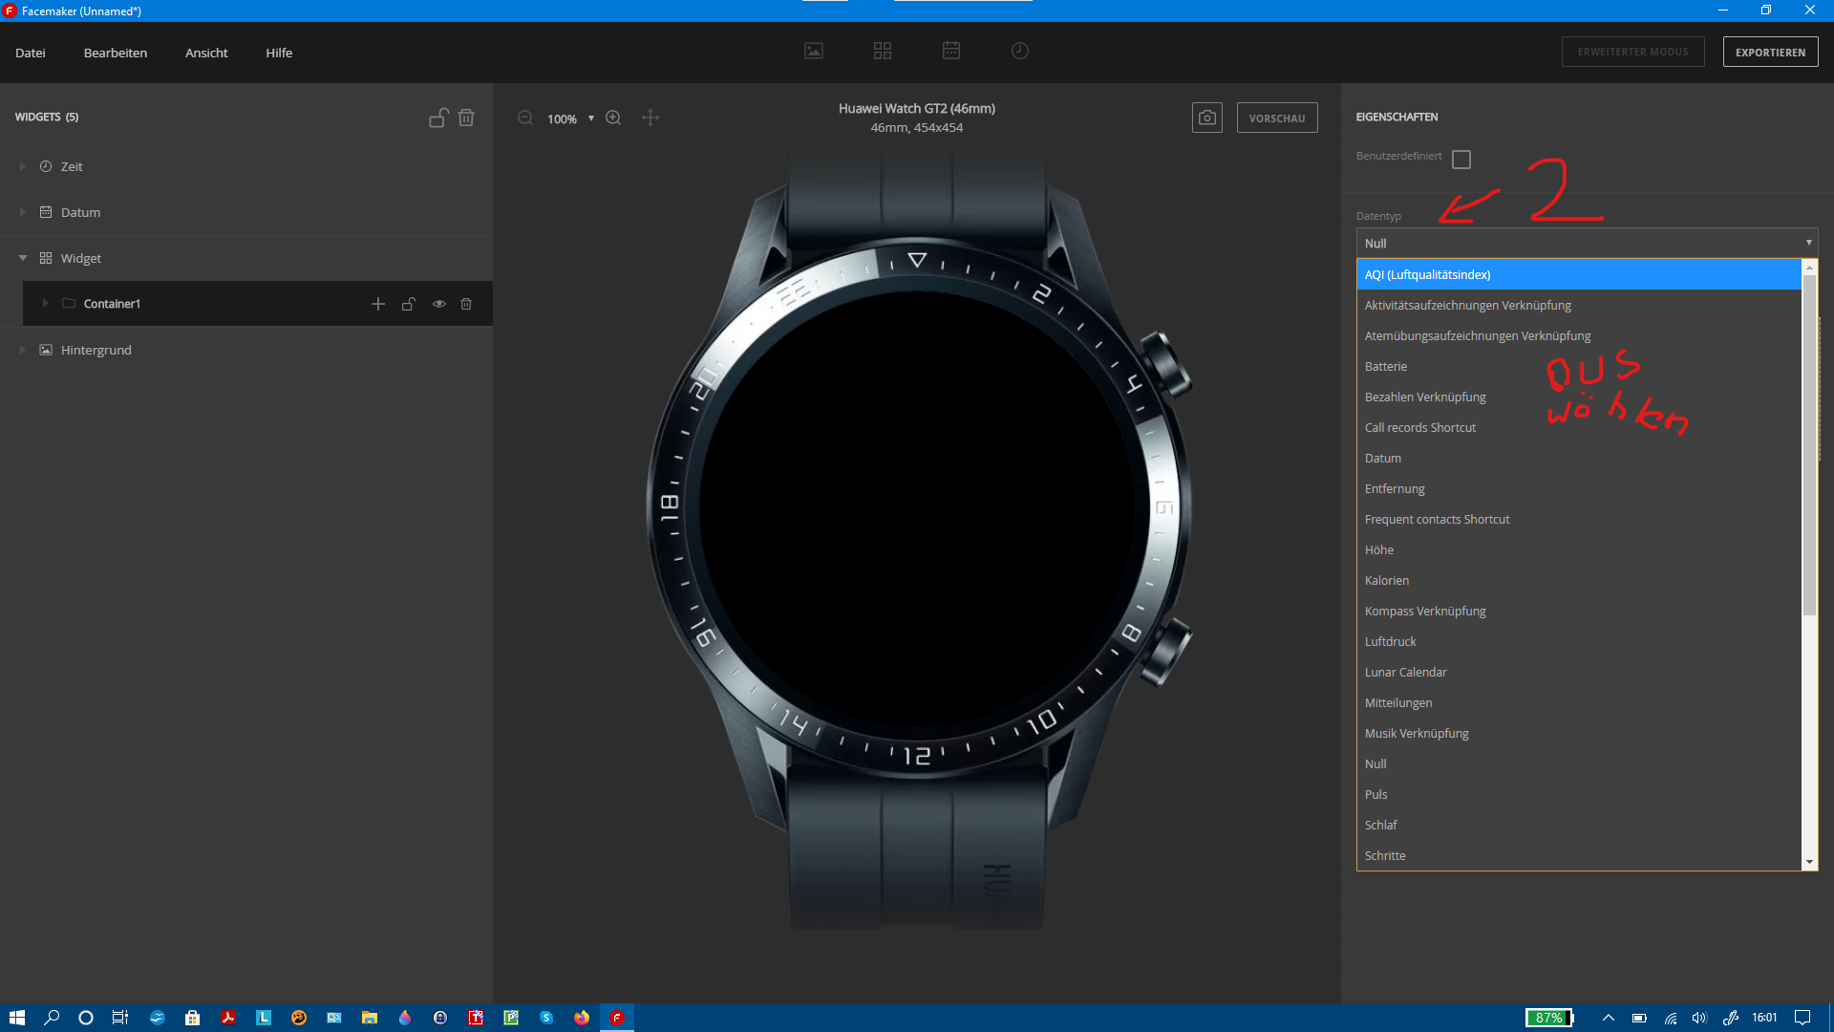This screenshot has height=1032, width=1834.
Task: Select Schritte data type
Action: click(1579, 855)
